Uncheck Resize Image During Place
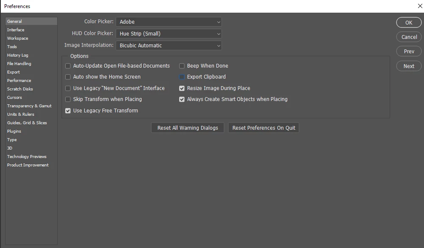This screenshot has width=424, height=248. 182,88
